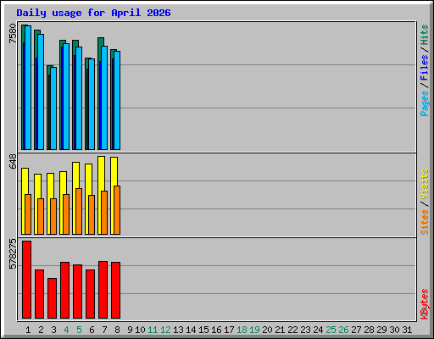Click the day 7 red KBytes bar
The width and height of the screenshot is (434, 339).
[x=103, y=290]
